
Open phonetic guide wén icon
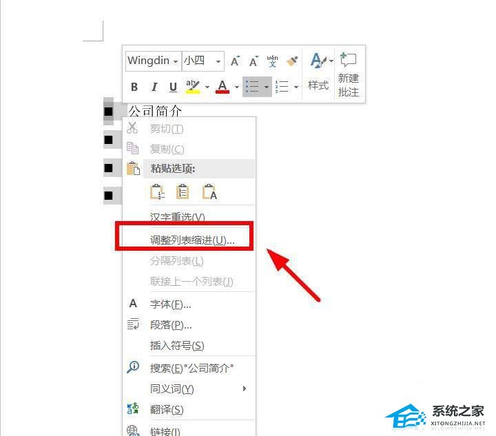coord(272,61)
